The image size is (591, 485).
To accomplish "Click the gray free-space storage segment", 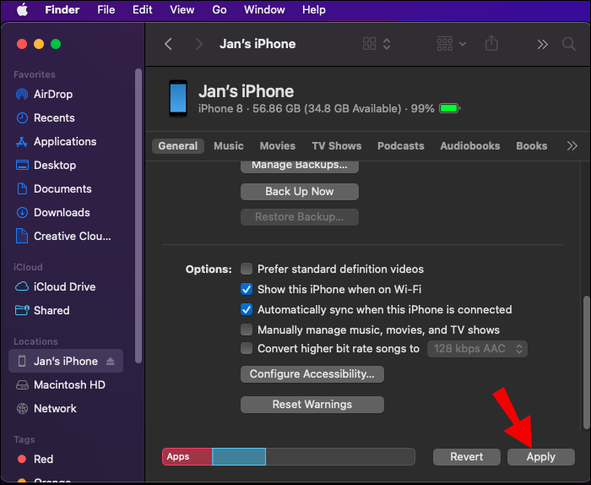I will click(x=340, y=457).
